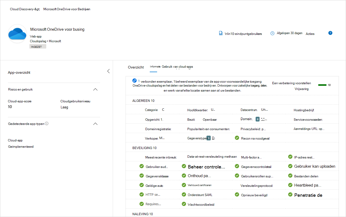346x217 pixels.
Task: Click the Bezit Openbaar value
Action: (210, 120)
